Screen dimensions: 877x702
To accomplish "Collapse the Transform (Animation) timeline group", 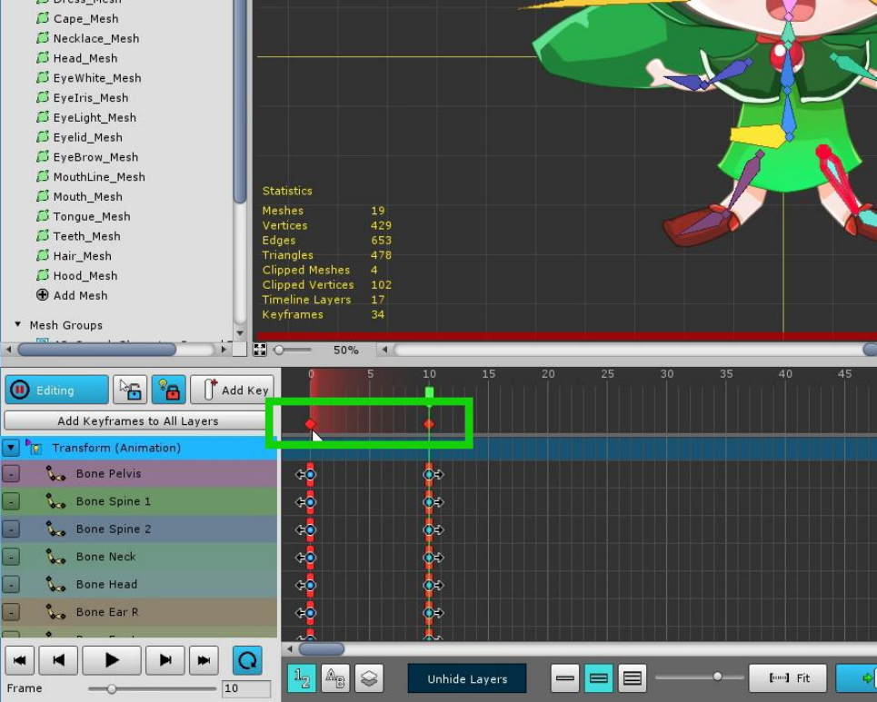I will coord(11,448).
